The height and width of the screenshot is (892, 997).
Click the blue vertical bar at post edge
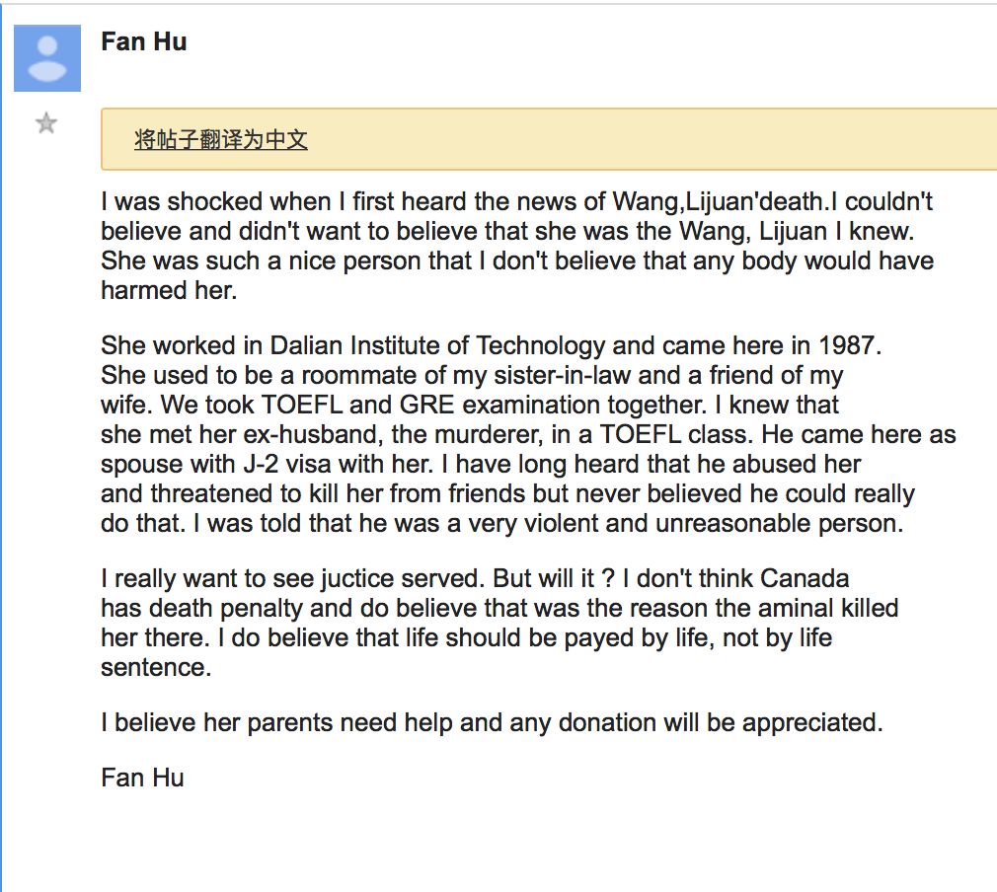tap(1, 445)
